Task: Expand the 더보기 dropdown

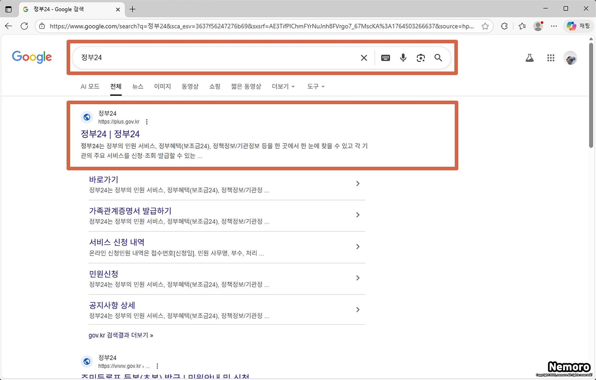Action: click(283, 86)
